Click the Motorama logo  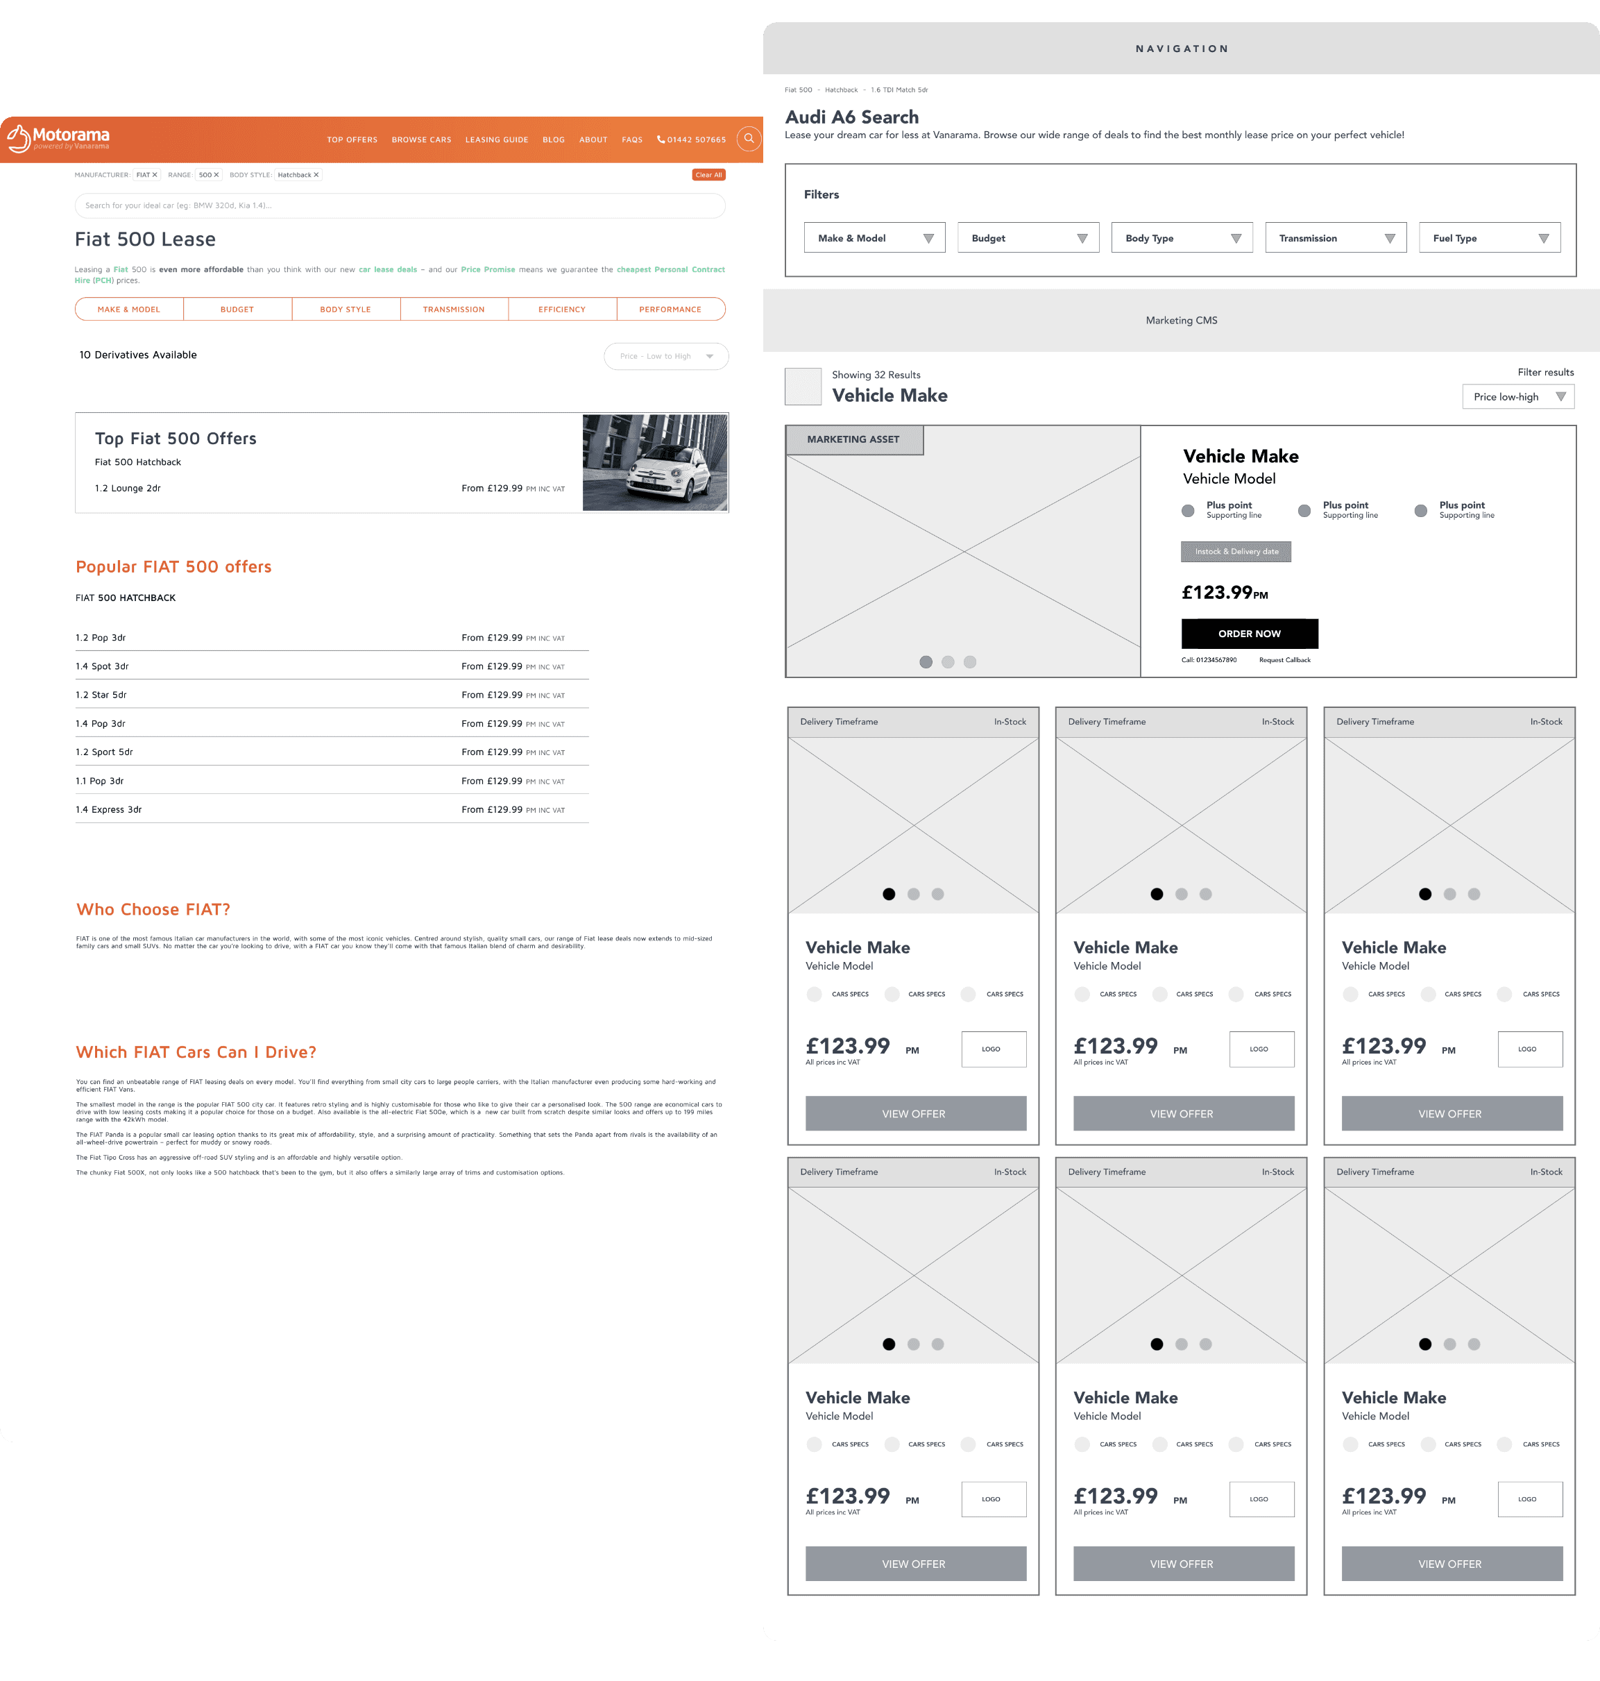[x=59, y=138]
